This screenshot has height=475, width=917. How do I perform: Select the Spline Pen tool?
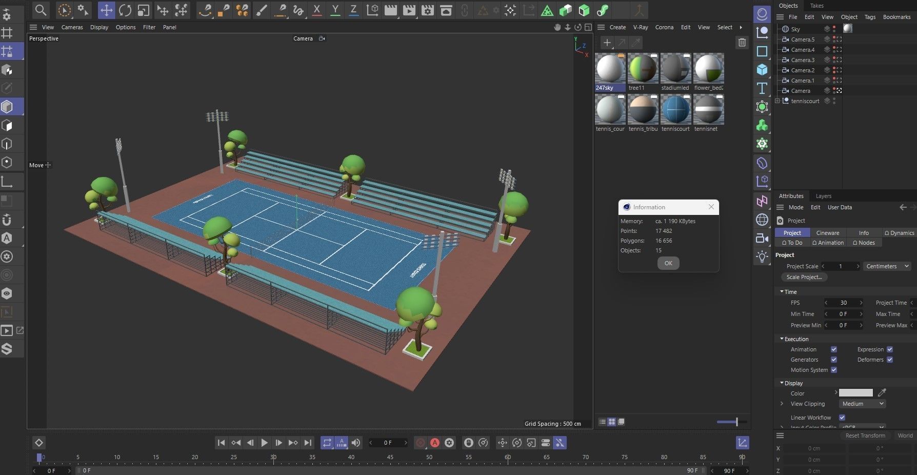205,10
